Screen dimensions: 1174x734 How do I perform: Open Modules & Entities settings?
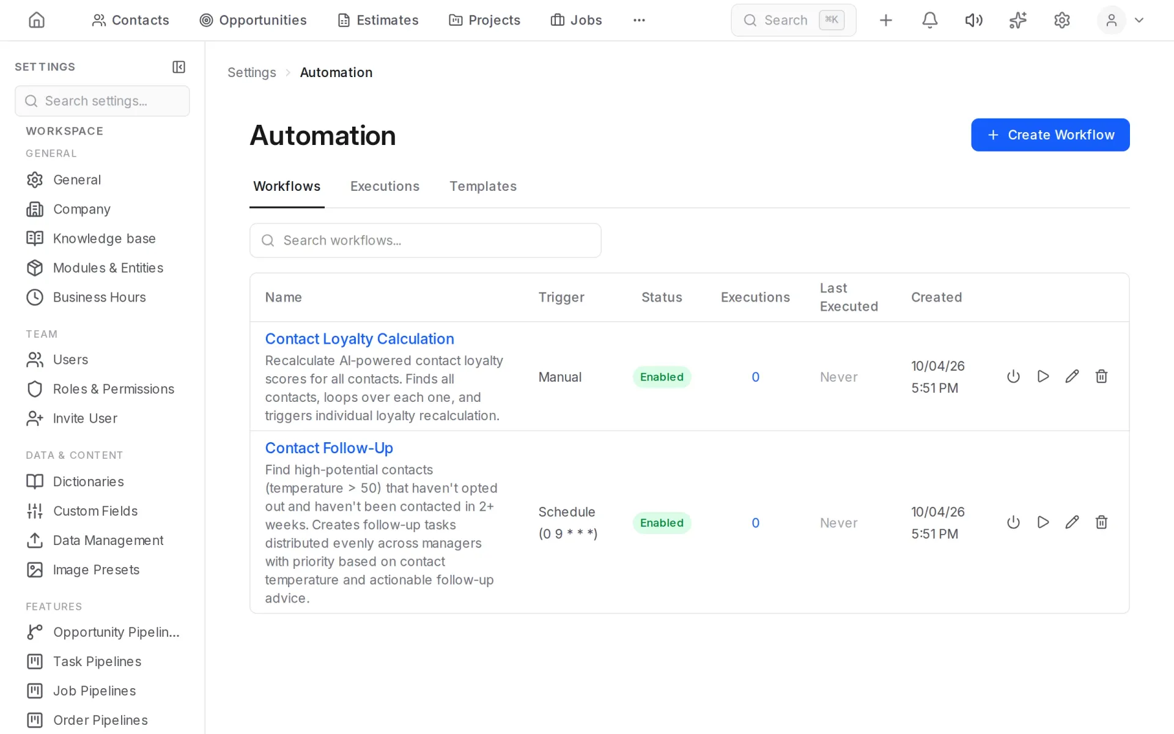click(95, 268)
